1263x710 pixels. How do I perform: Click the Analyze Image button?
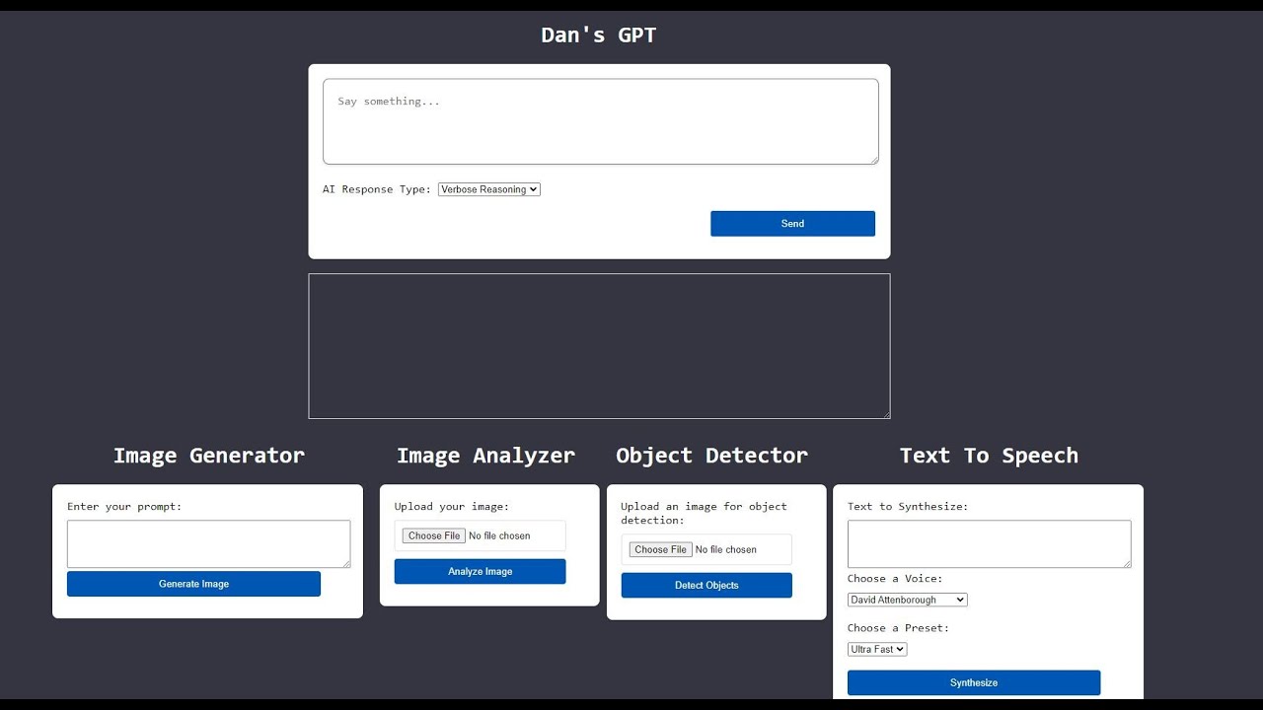click(x=480, y=572)
